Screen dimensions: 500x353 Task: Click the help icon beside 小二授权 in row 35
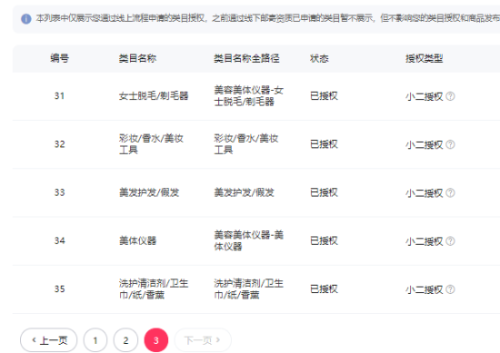pyautogui.click(x=450, y=289)
